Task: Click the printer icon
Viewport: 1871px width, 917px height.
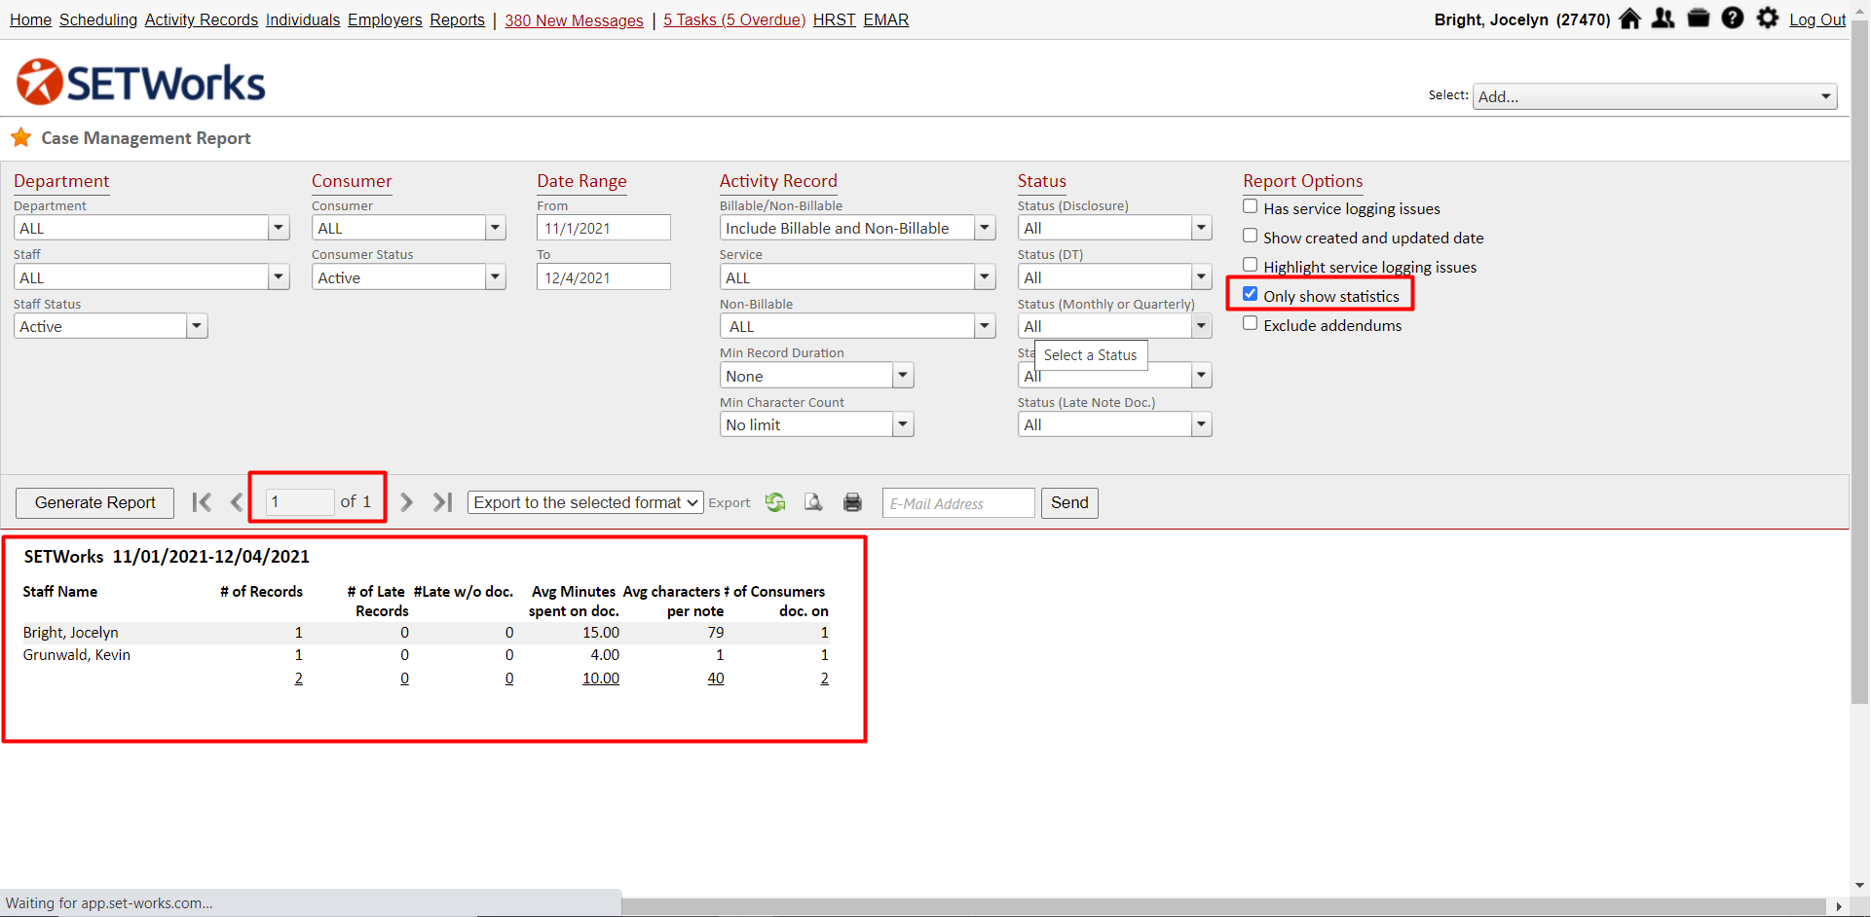Action: pyautogui.click(x=852, y=502)
